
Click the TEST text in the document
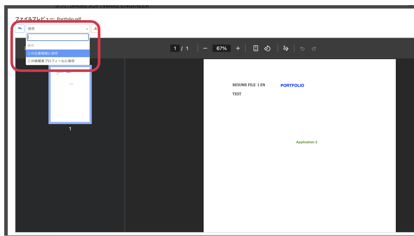[237, 94]
